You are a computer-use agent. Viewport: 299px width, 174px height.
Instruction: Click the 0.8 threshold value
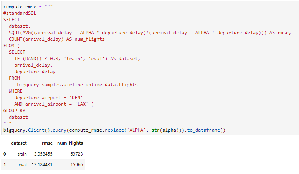(54, 59)
